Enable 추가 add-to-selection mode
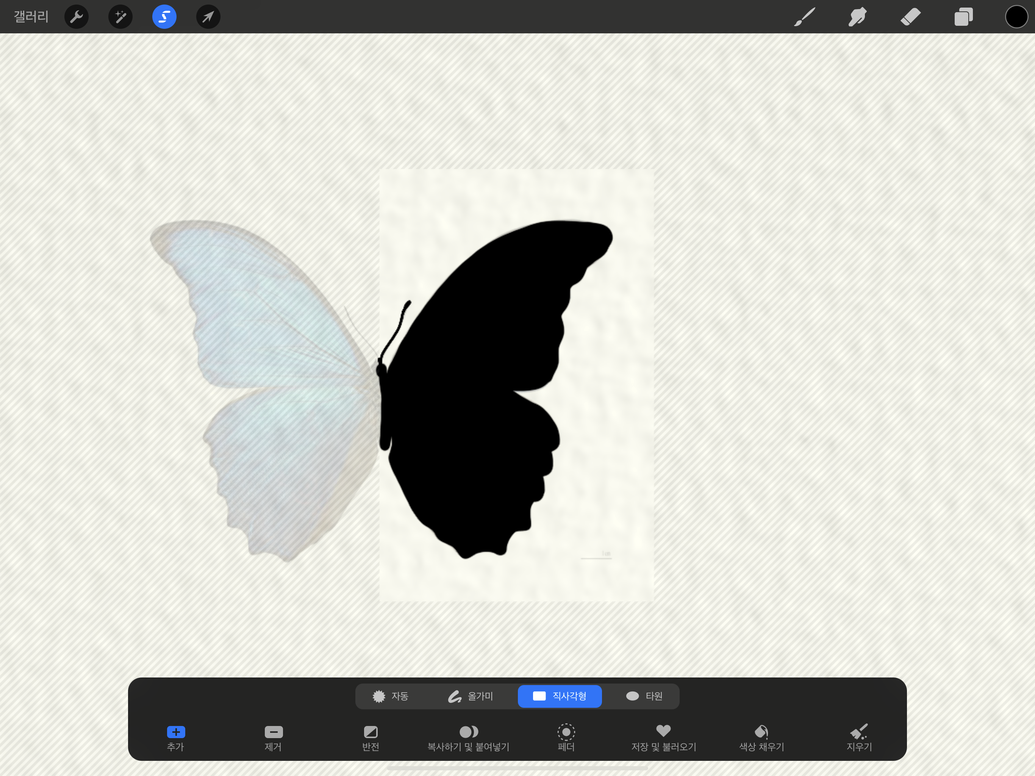The width and height of the screenshot is (1035, 776). (x=176, y=737)
